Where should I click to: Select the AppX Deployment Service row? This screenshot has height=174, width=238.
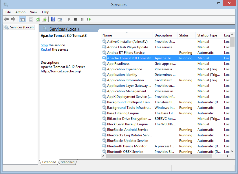(165, 97)
